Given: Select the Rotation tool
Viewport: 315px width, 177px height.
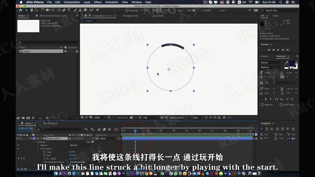Looking at the screenshot, I should point(43,10).
